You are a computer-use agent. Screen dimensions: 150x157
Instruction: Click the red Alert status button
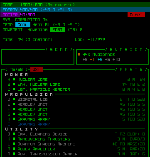tap(136, 14)
